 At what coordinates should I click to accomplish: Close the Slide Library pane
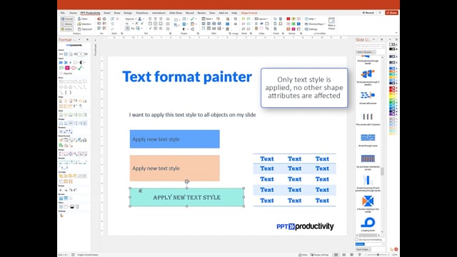coord(382,40)
